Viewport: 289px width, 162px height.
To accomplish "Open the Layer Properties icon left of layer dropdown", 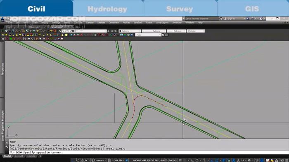I will [x=60, y=31].
